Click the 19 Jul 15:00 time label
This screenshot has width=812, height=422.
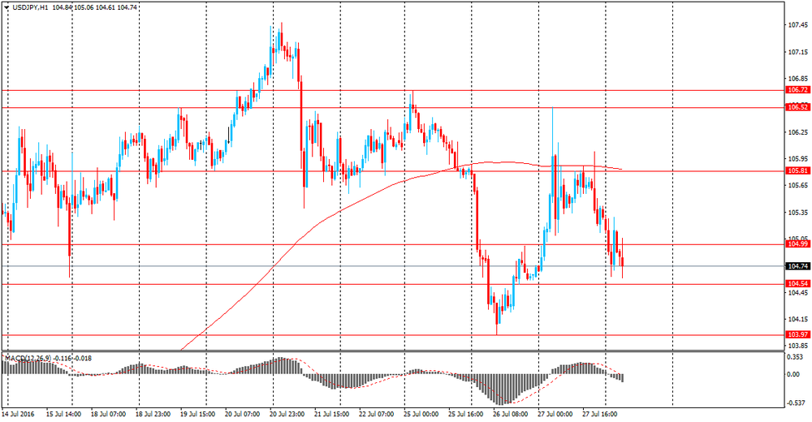pyautogui.click(x=197, y=414)
